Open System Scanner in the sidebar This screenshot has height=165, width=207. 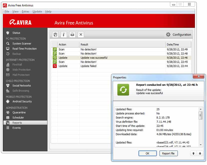tap(22, 43)
